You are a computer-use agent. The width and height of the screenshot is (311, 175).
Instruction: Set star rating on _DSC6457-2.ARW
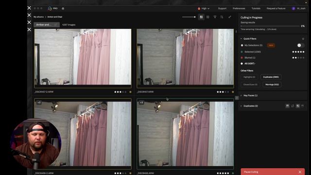(120, 92)
